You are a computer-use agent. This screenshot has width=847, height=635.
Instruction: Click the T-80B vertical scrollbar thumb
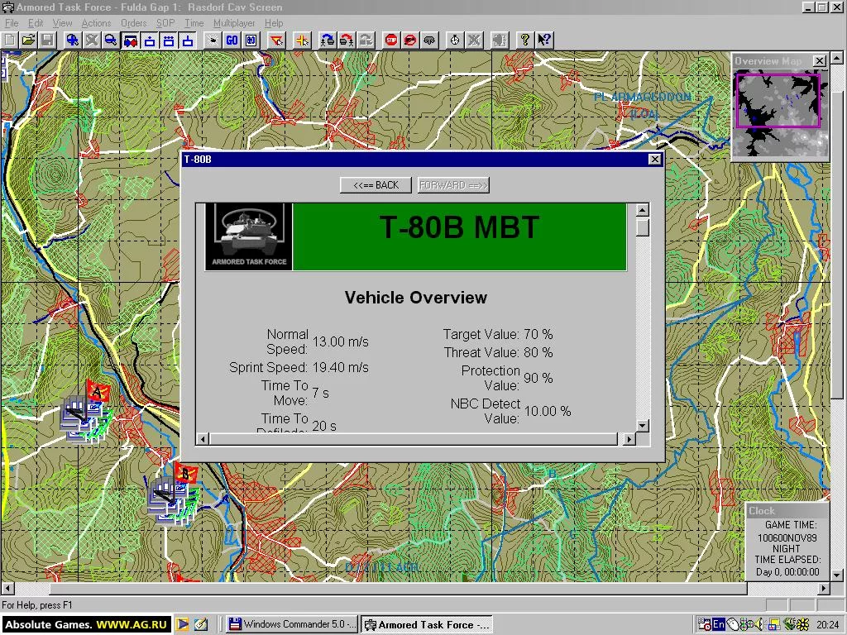point(642,227)
